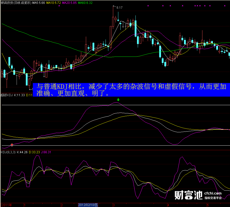Click the 2012/02/10/五 date marker

point(88,205)
